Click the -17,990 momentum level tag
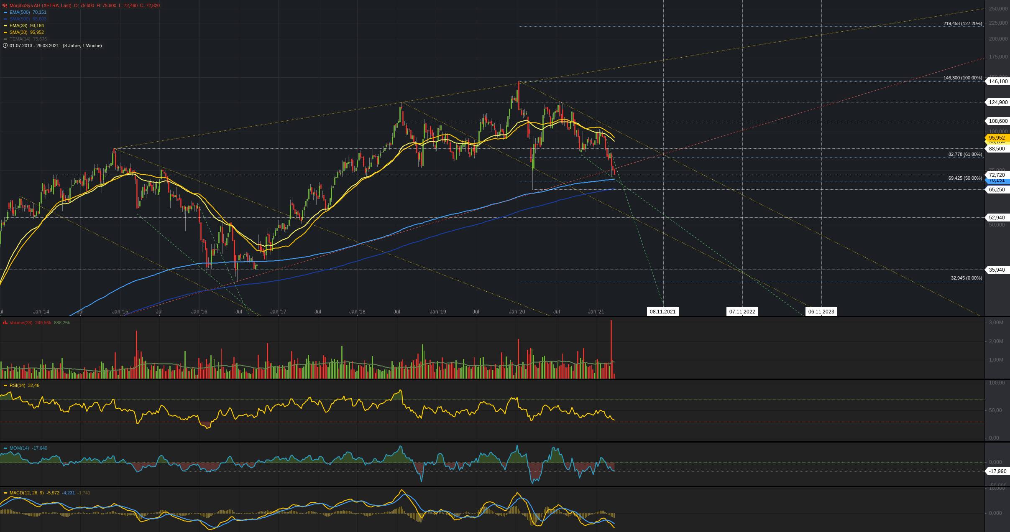 point(998,471)
